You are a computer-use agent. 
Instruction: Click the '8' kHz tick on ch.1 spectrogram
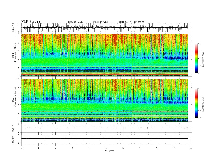coord(19,43)
